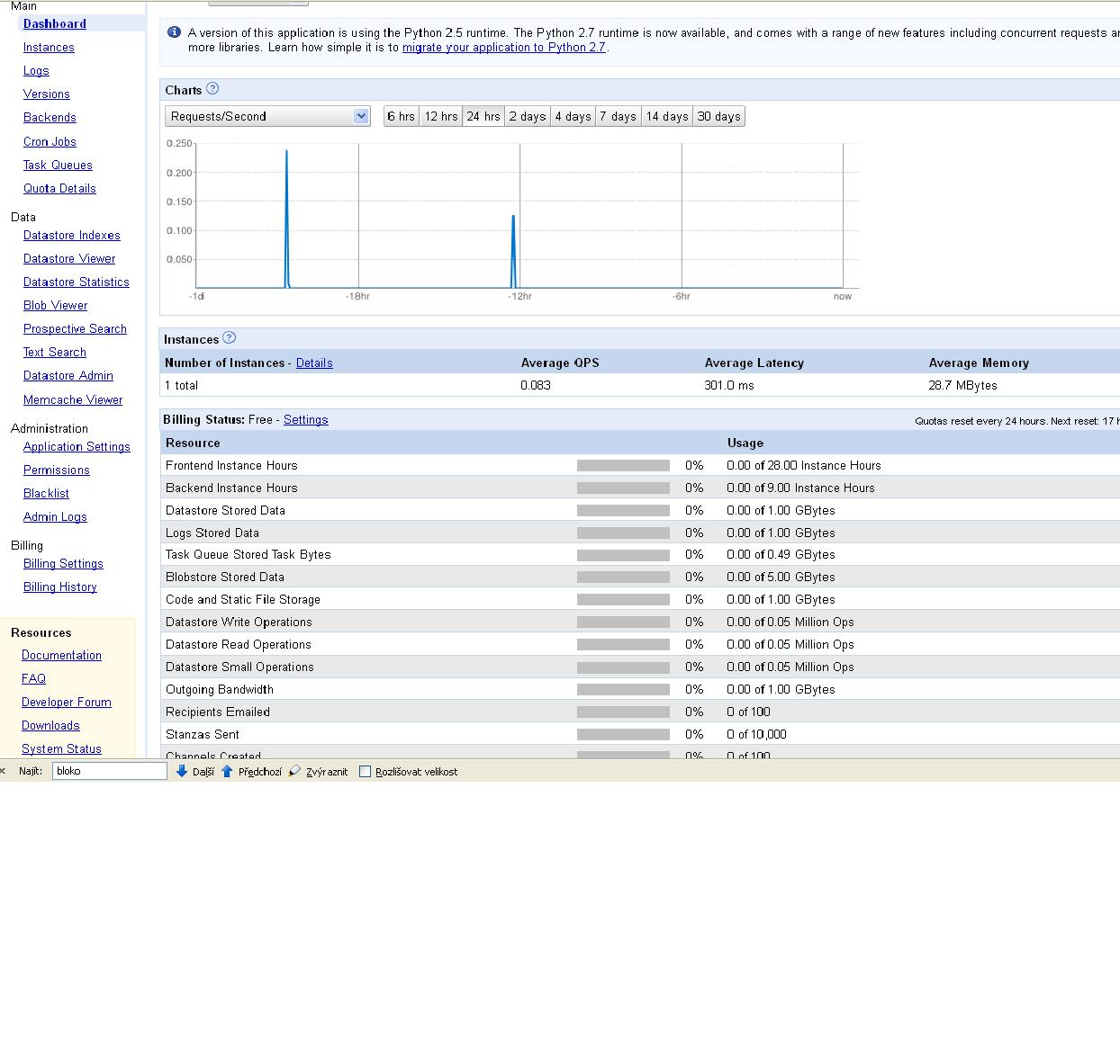1120x1039 pixels.
Task: Select the 14 days chart range
Action: tap(667, 116)
